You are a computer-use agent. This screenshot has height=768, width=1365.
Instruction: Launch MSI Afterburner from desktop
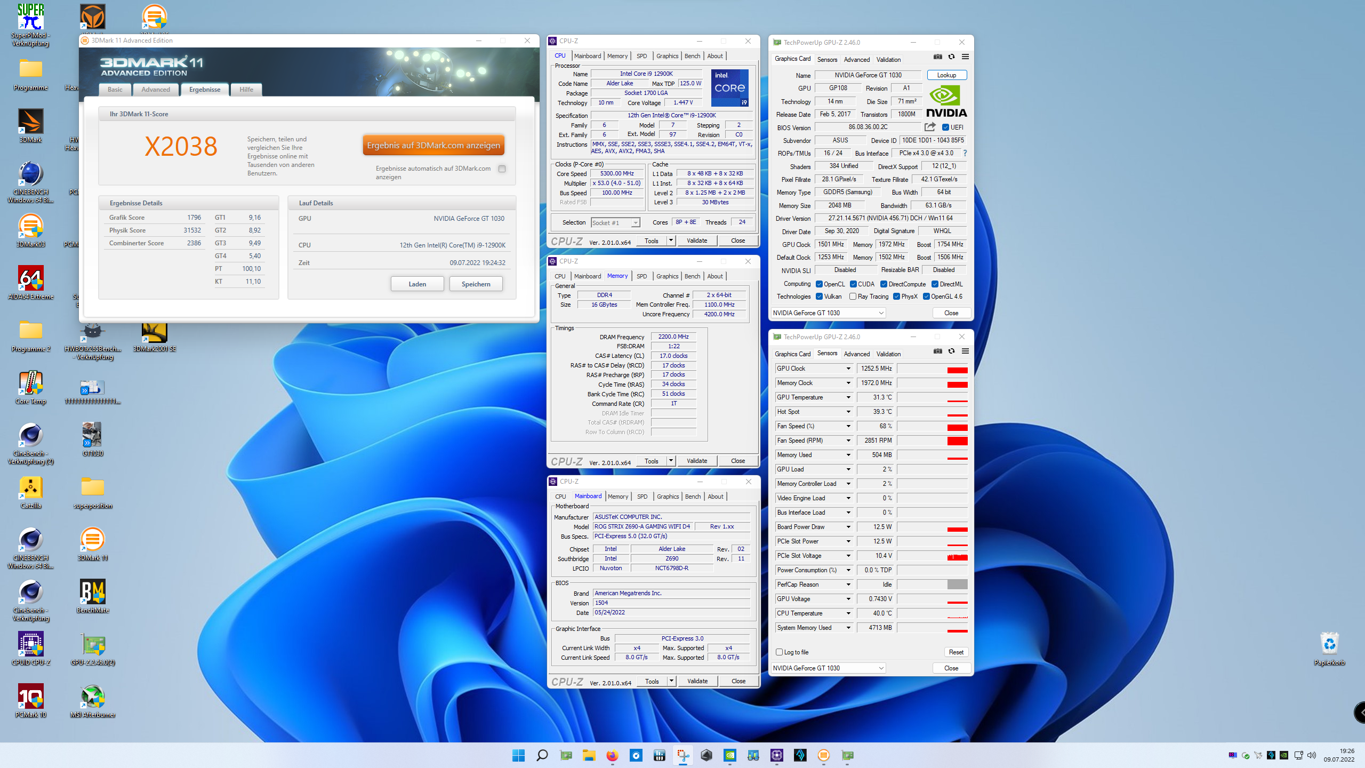point(93,701)
